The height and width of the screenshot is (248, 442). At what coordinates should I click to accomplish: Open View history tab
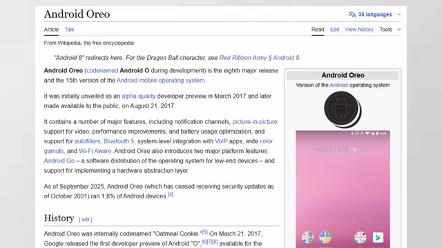tap(359, 30)
